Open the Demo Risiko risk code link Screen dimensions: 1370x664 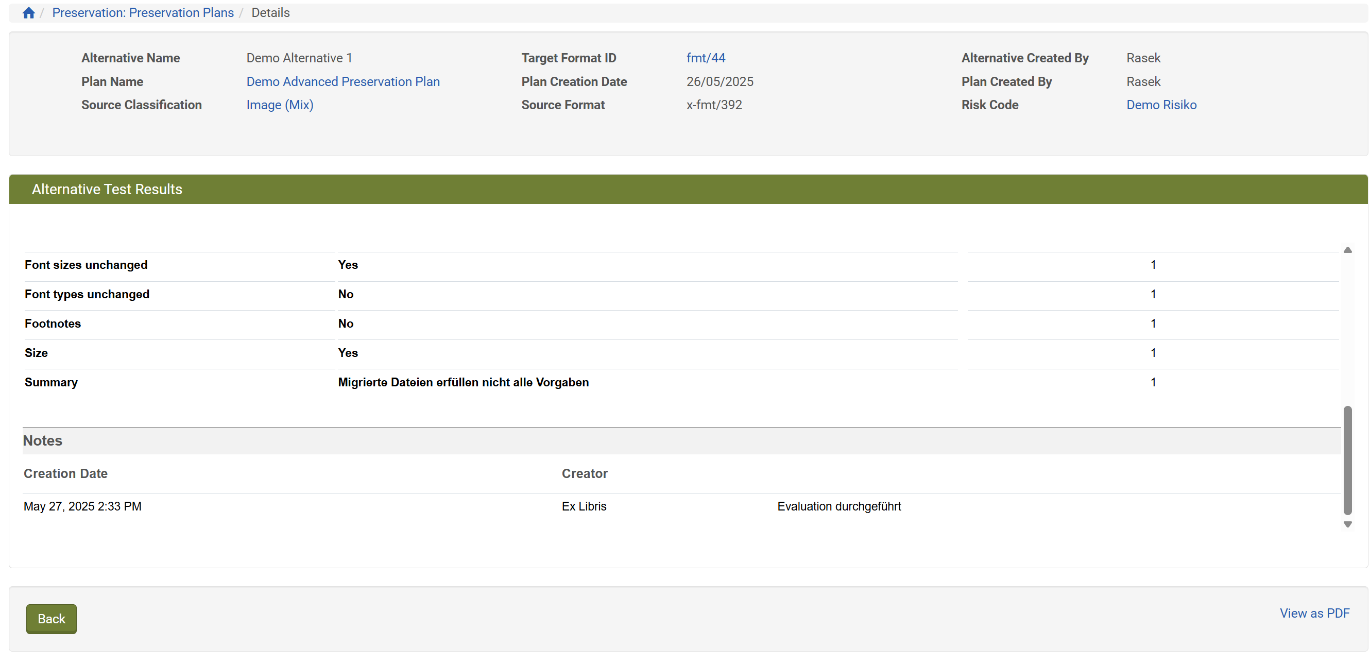[x=1161, y=105]
